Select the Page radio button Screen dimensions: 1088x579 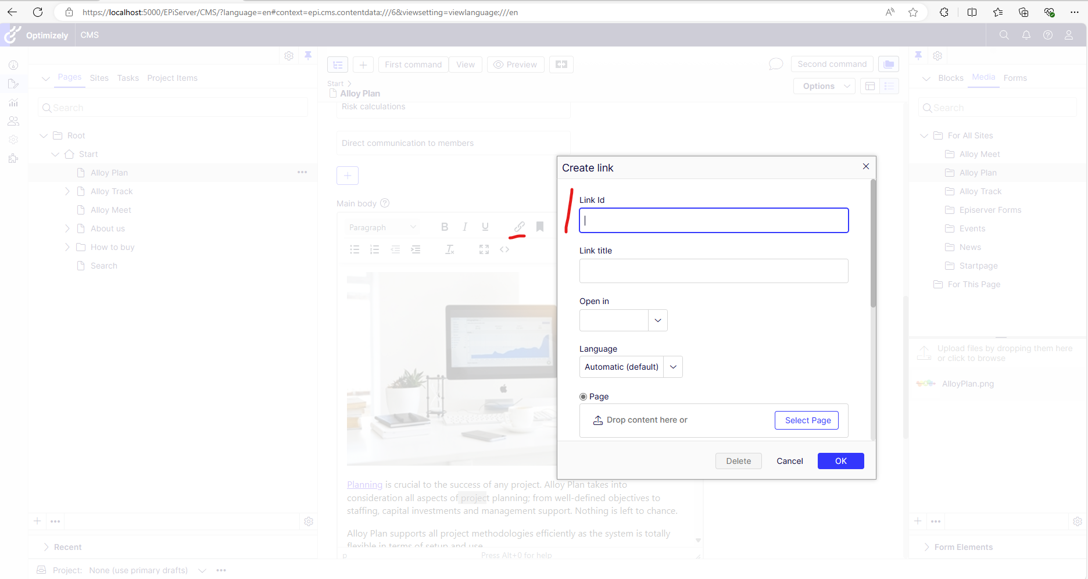point(583,396)
